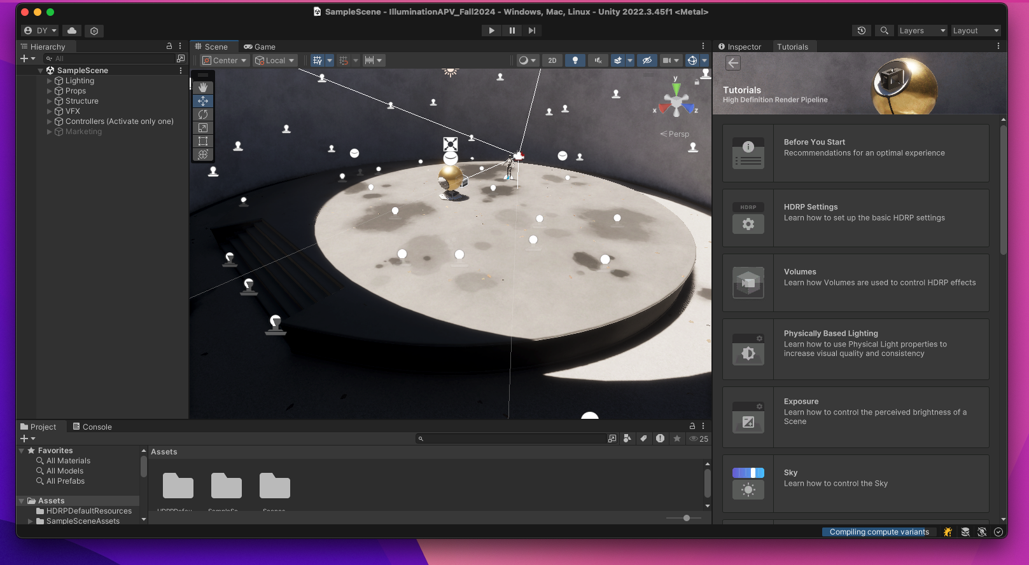This screenshot has height=565, width=1029.
Task: Expand the VFX object in Hierarchy
Action: point(50,111)
